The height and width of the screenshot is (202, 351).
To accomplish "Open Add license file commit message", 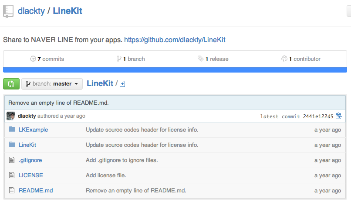I will coord(106,175).
